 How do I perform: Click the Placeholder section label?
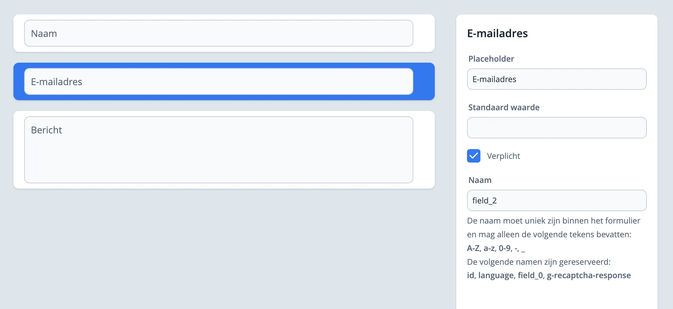coord(491,59)
